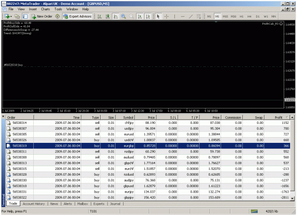The image size is (297, 215).
Task: Close the Terminal panel
Action: (3, 116)
